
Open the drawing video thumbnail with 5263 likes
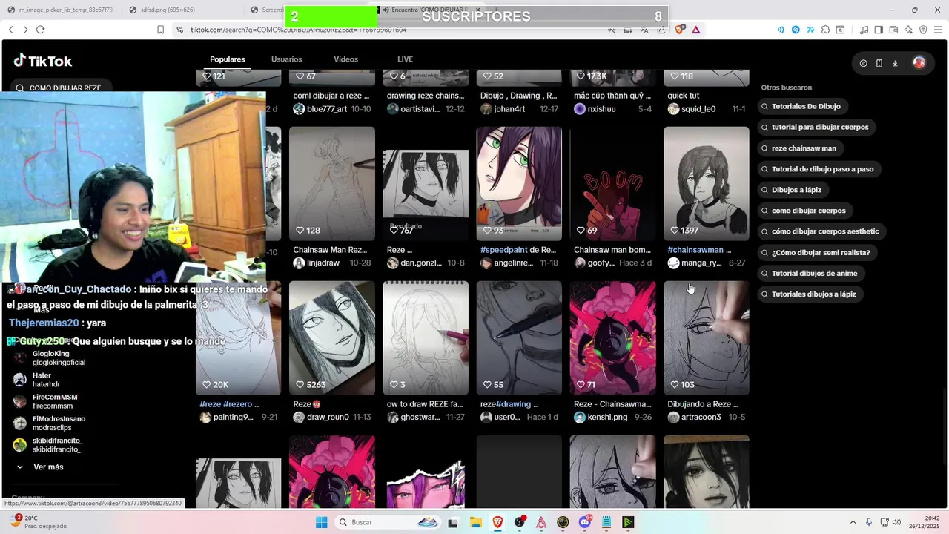[x=331, y=337]
